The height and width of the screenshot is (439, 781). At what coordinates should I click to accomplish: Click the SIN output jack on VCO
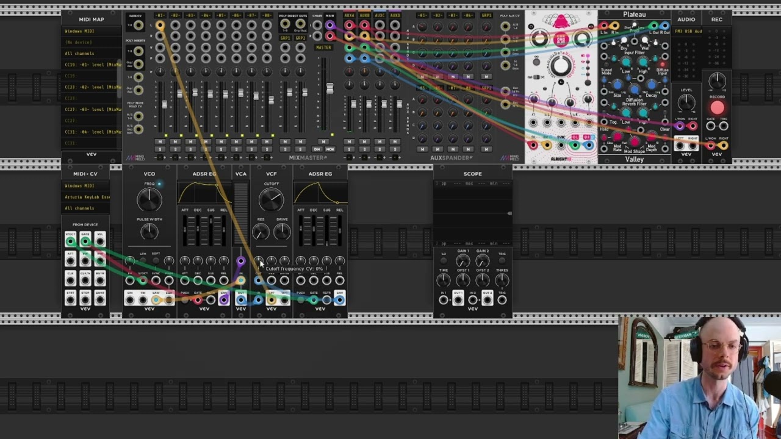coord(129,300)
